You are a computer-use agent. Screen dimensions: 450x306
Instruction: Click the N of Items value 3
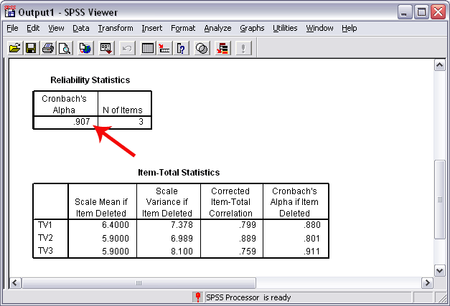click(141, 122)
